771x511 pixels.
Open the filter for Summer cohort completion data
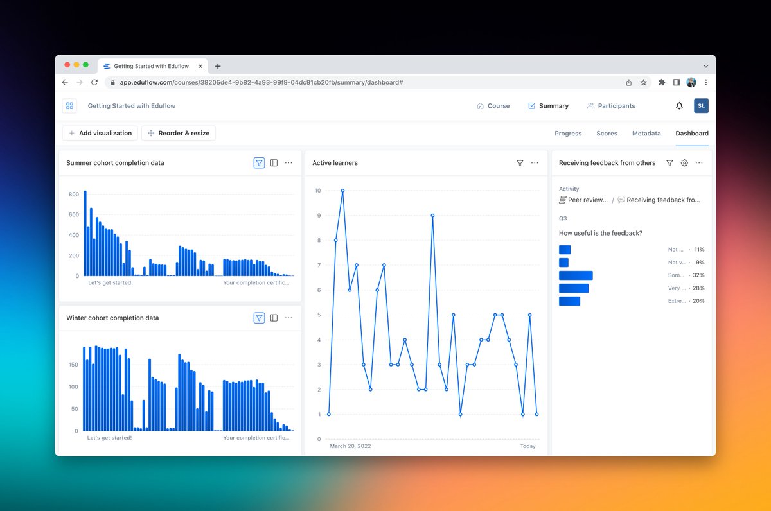259,163
